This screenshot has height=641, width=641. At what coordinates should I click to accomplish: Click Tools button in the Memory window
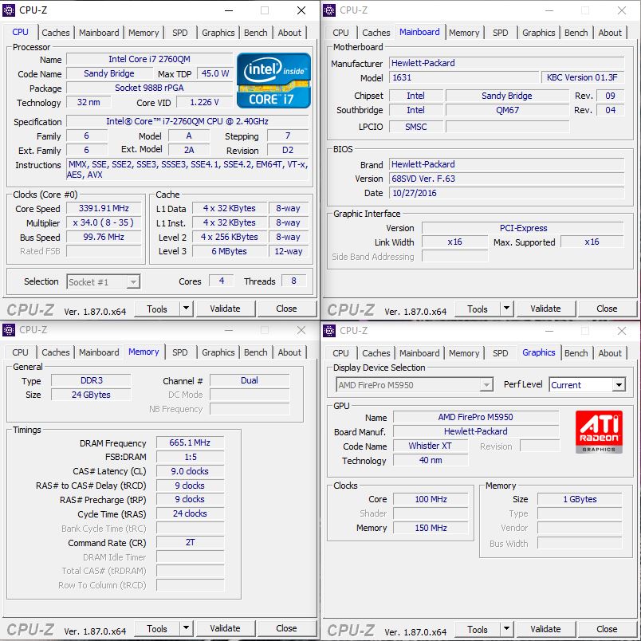pos(157,629)
